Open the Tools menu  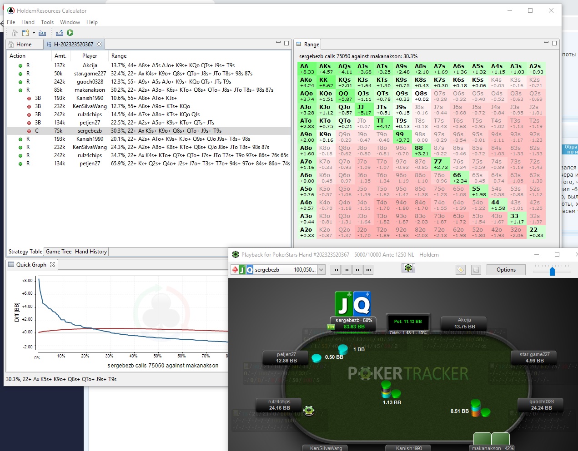[47, 22]
